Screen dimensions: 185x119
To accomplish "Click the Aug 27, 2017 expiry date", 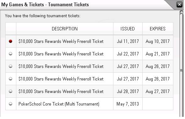I will tap(158, 91).
